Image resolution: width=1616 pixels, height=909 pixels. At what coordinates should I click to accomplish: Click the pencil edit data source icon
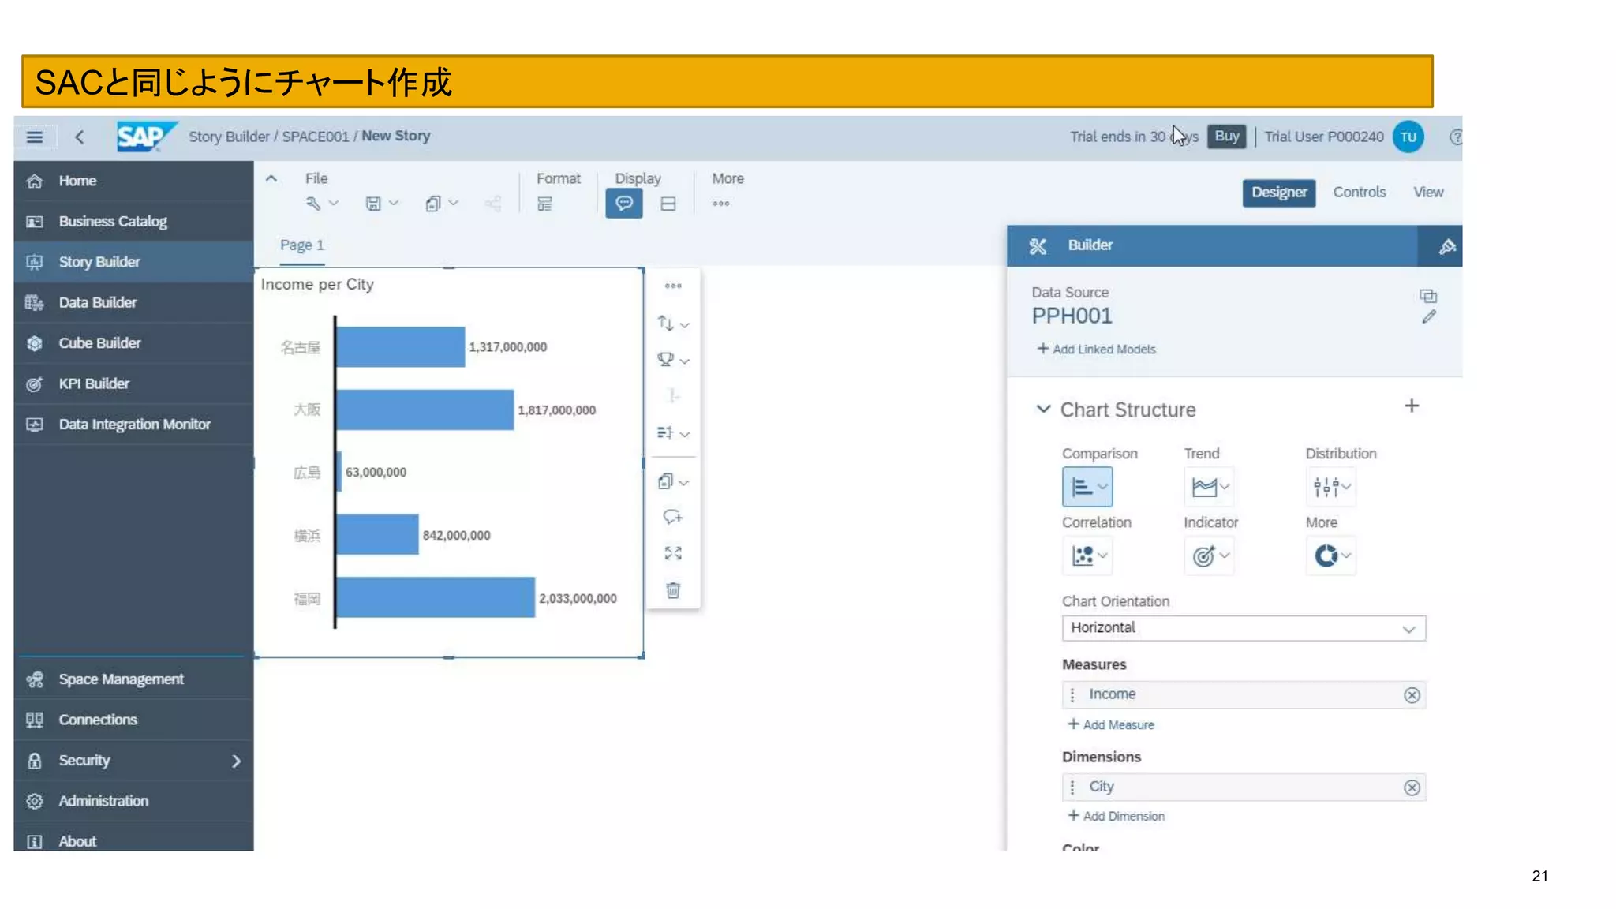coord(1428,317)
